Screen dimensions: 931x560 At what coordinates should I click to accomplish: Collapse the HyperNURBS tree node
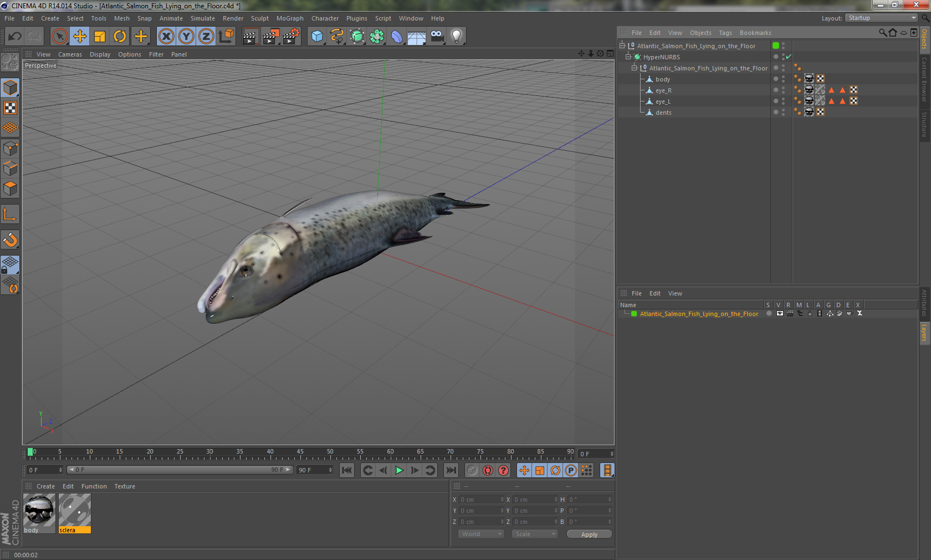click(x=628, y=57)
